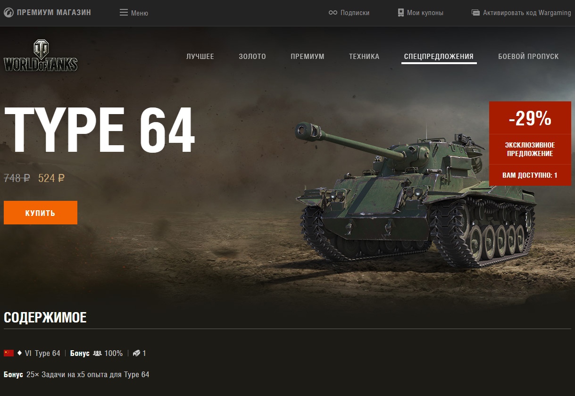Open the Лучшее tab
This screenshot has width=575, height=396.
tap(200, 57)
